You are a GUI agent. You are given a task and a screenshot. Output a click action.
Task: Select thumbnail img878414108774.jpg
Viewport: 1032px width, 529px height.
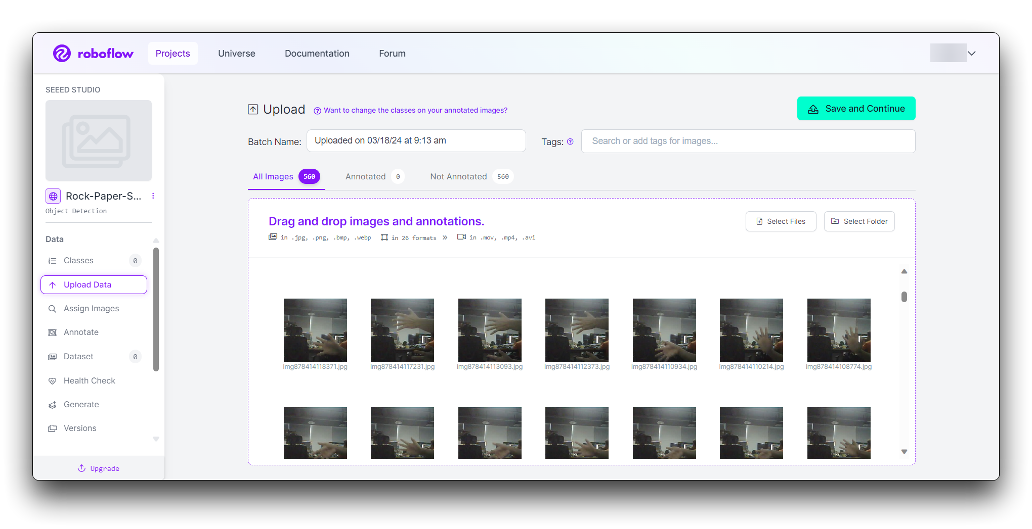tap(839, 330)
